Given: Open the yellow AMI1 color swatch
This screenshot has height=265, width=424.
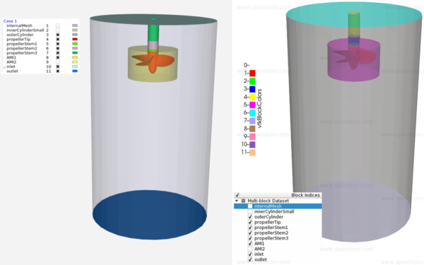Looking at the screenshot, I should coord(75,58).
